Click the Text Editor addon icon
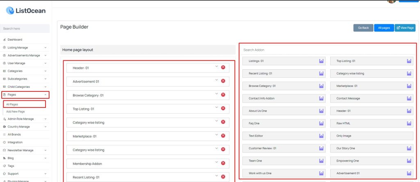This screenshot has width=420, height=182. (321, 136)
